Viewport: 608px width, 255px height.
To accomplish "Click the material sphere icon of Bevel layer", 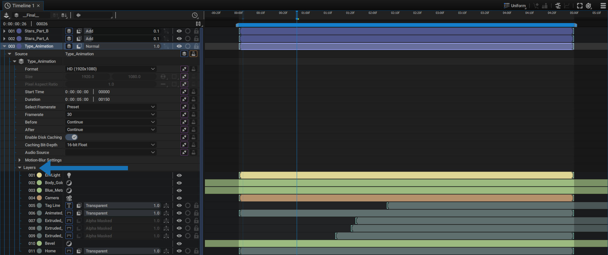I will [69, 243].
